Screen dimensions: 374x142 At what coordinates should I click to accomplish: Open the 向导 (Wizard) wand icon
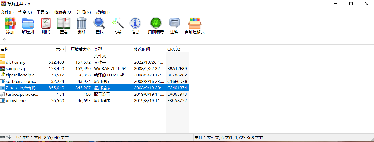[x=117, y=23]
